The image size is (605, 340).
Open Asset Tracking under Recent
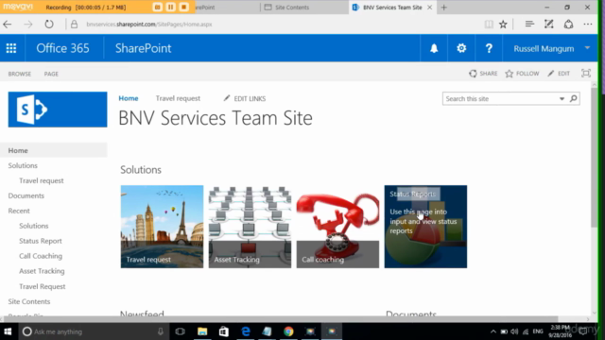click(42, 271)
